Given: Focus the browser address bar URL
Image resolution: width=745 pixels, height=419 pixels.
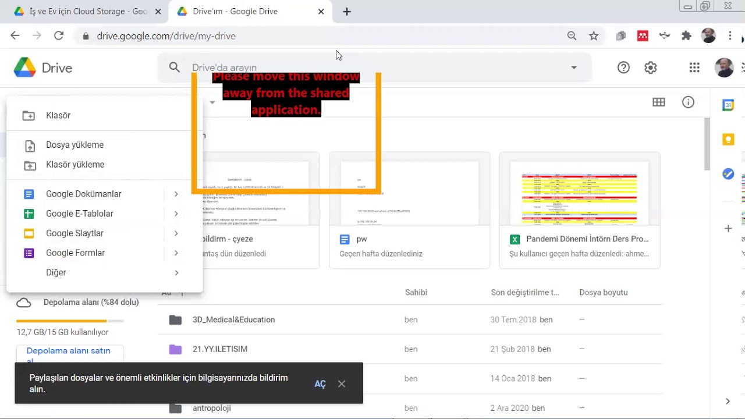Looking at the screenshot, I should pos(166,36).
